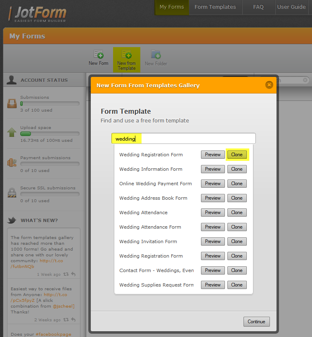
Task: Click the Secure SSL padlock icon
Action: [12, 193]
